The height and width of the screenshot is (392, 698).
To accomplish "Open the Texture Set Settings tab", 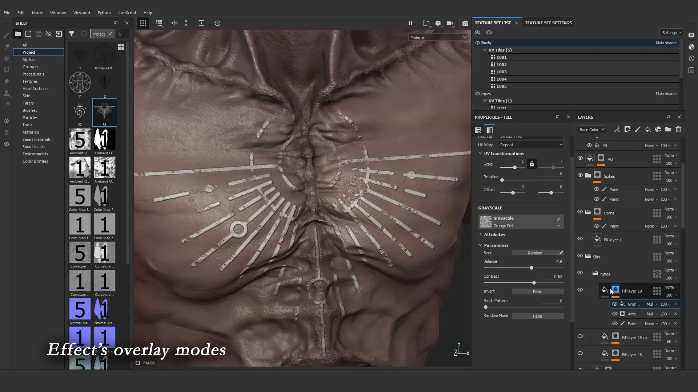I will tap(548, 23).
